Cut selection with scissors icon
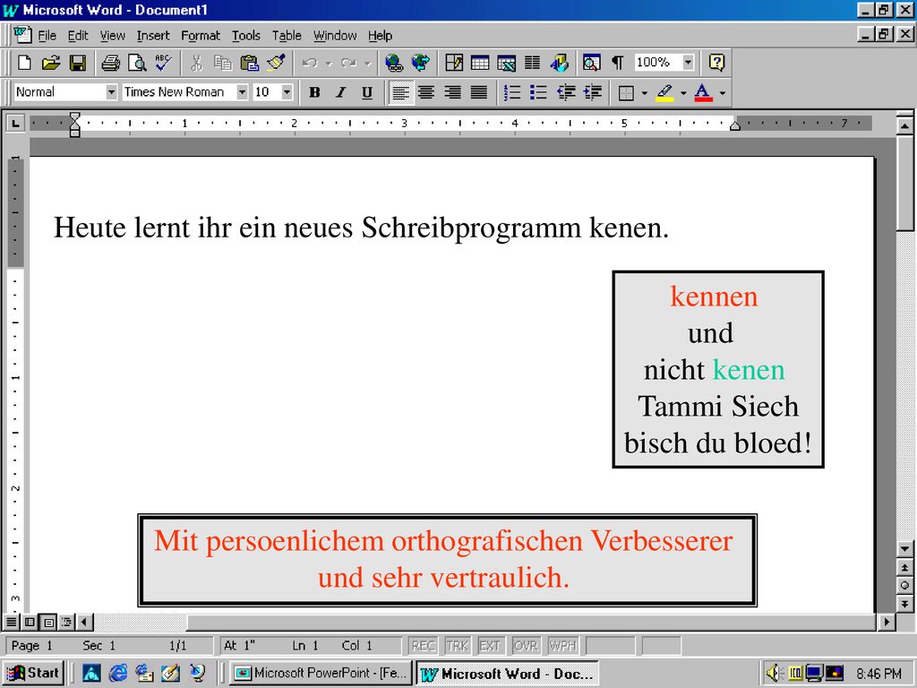917x688 pixels. point(196,62)
